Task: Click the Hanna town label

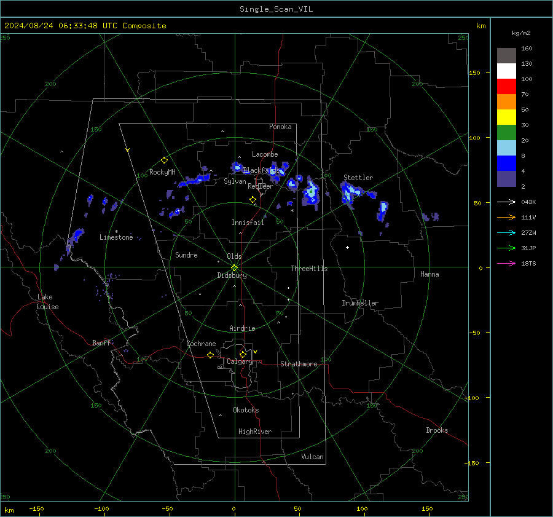Action: coord(429,274)
